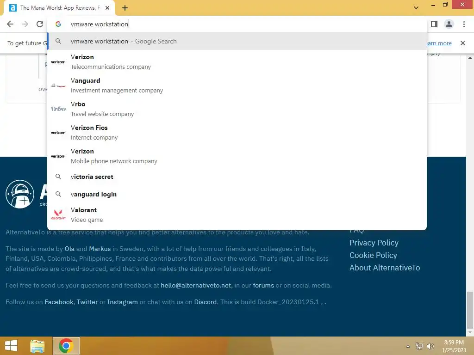Click the volume speaker tray icon

(x=430, y=346)
